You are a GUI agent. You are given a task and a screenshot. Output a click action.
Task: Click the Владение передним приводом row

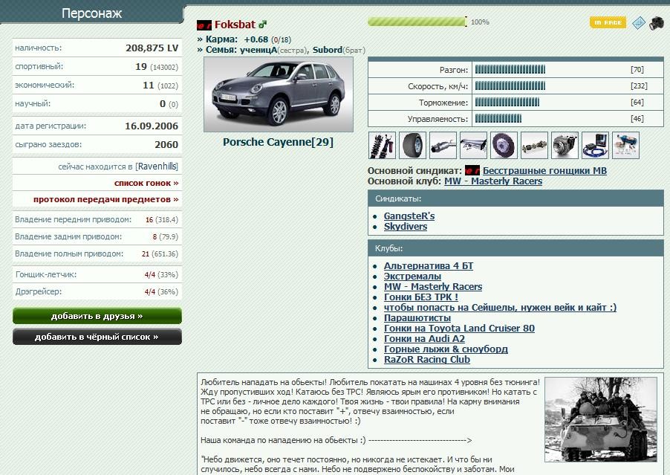[97, 220]
